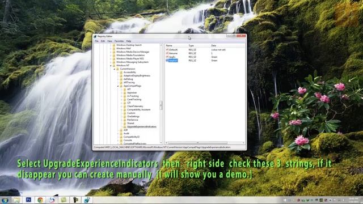Click the values pane horizontal scrollbar thumb
The height and width of the screenshot is (204, 363).
[x=197, y=143]
